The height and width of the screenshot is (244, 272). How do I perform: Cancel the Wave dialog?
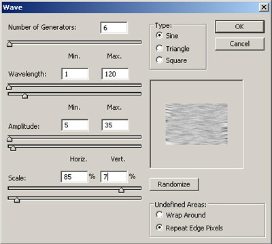(x=239, y=44)
